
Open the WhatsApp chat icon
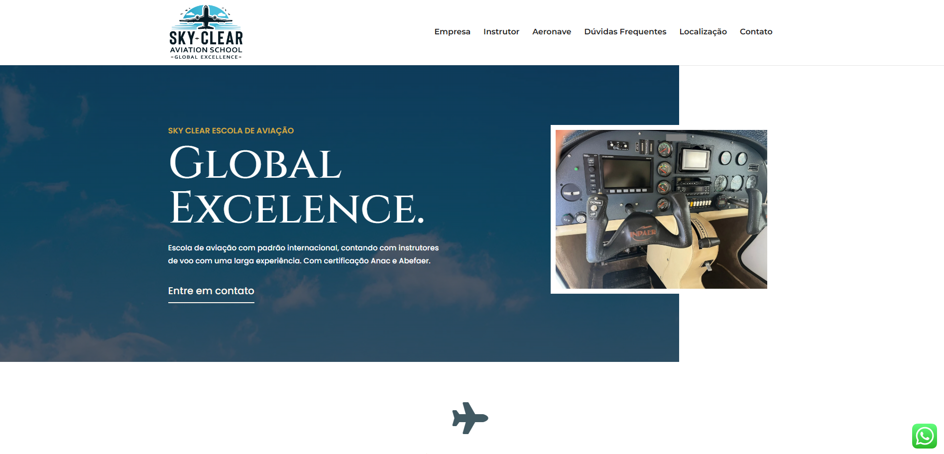coord(924,436)
